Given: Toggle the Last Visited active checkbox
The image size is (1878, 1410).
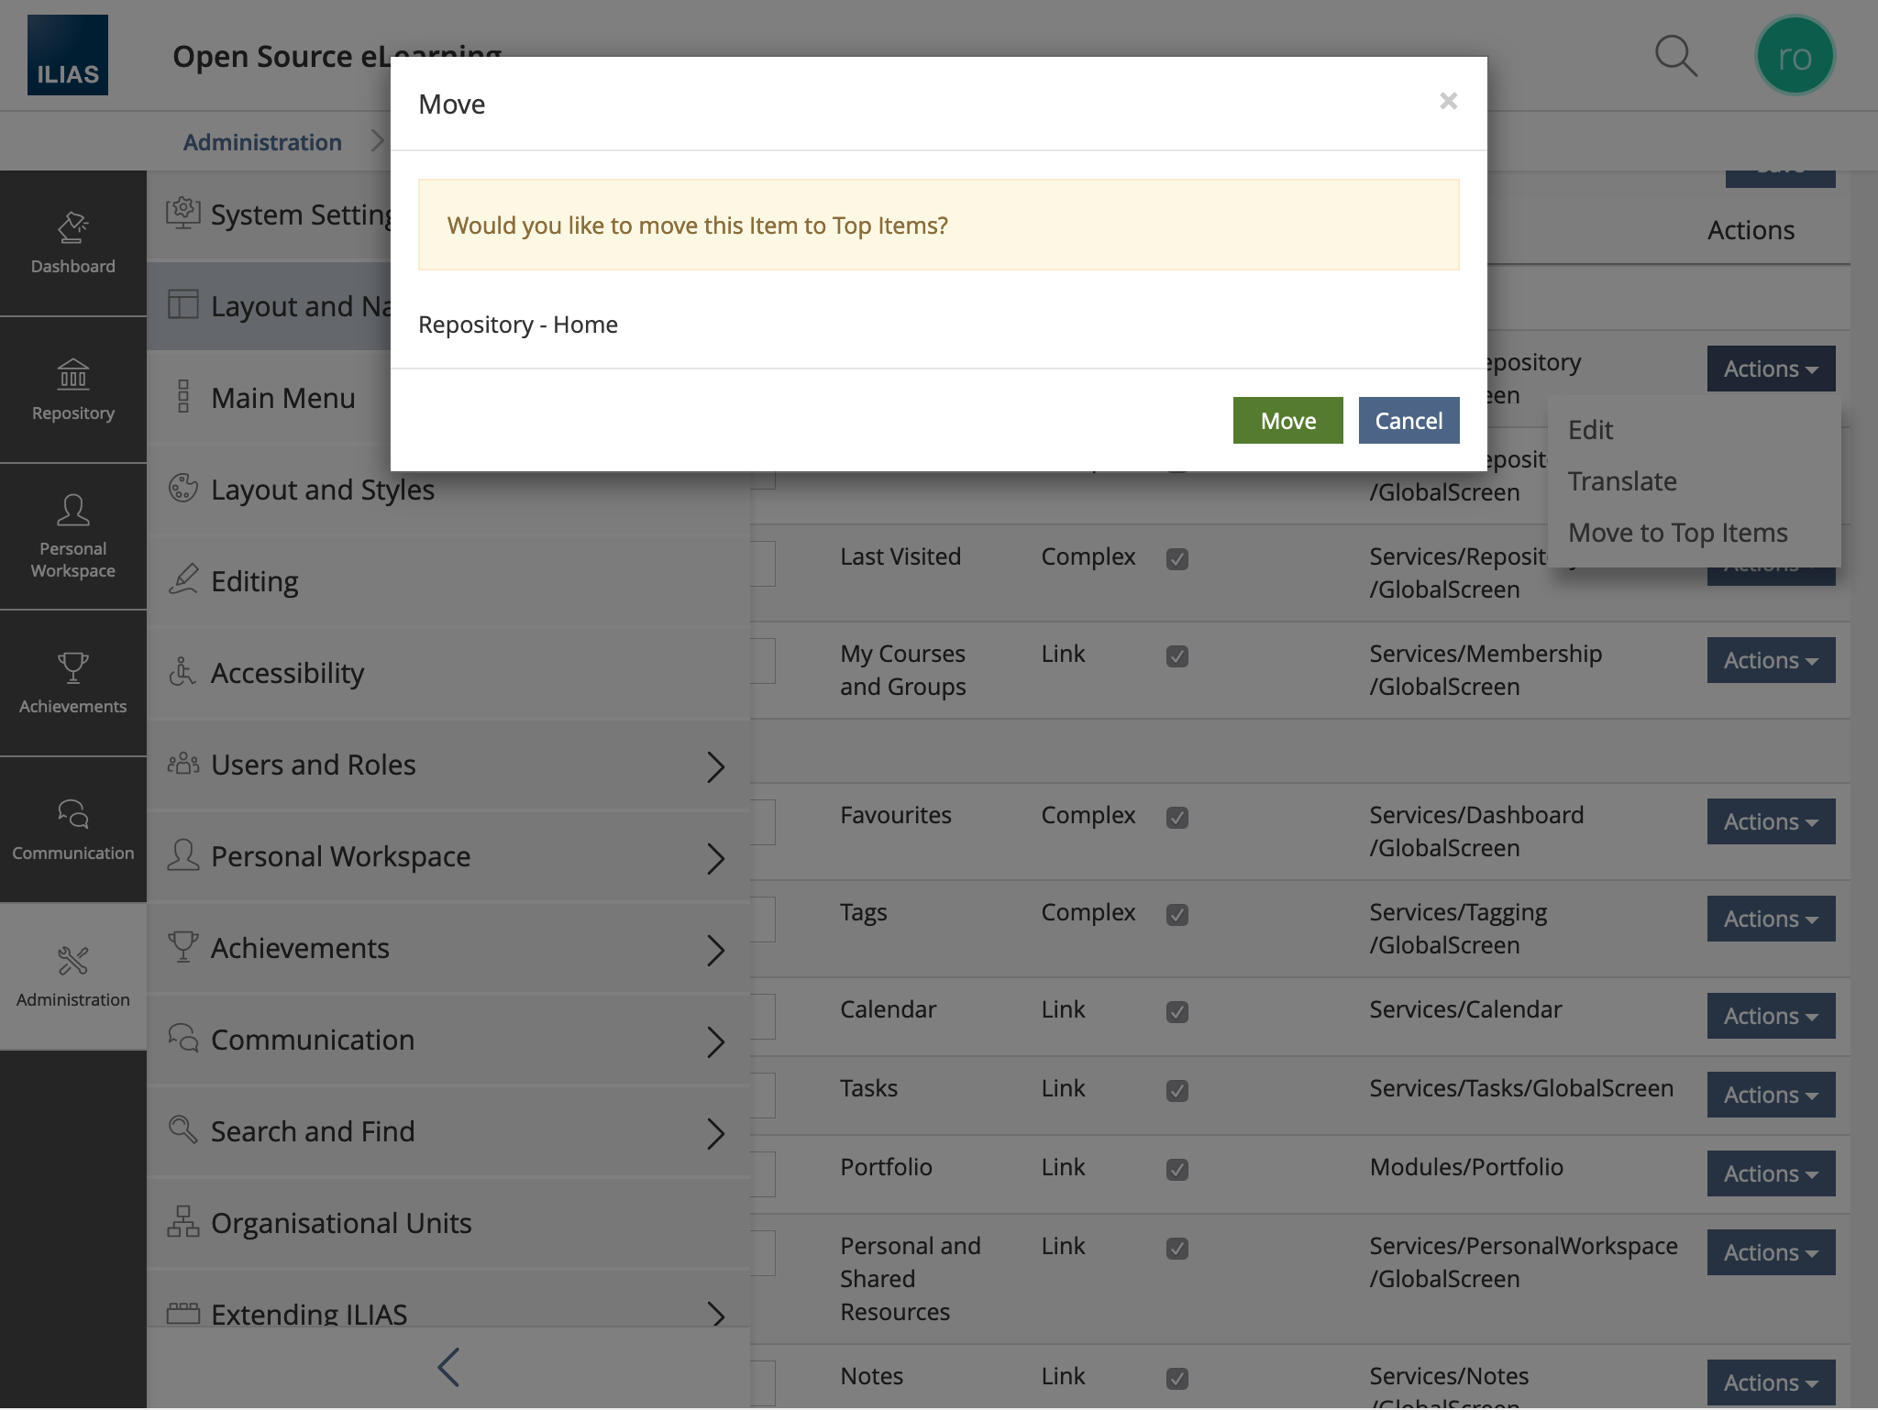Looking at the screenshot, I should pos(1177,558).
